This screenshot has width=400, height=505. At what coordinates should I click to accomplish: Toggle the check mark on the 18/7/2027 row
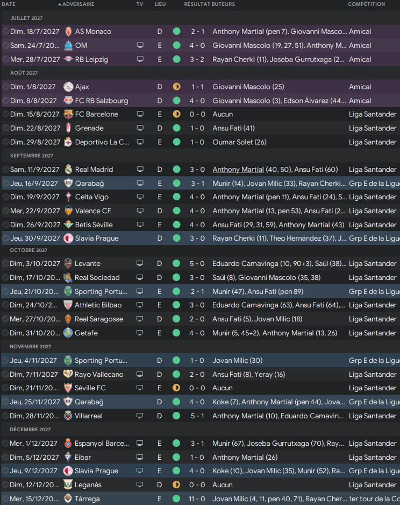click(5, 32)
